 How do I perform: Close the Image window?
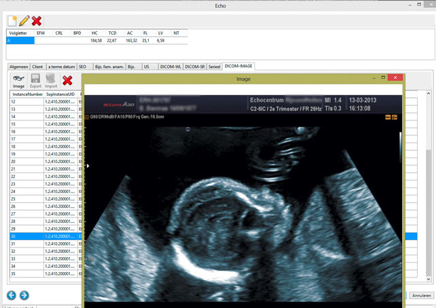395,78
